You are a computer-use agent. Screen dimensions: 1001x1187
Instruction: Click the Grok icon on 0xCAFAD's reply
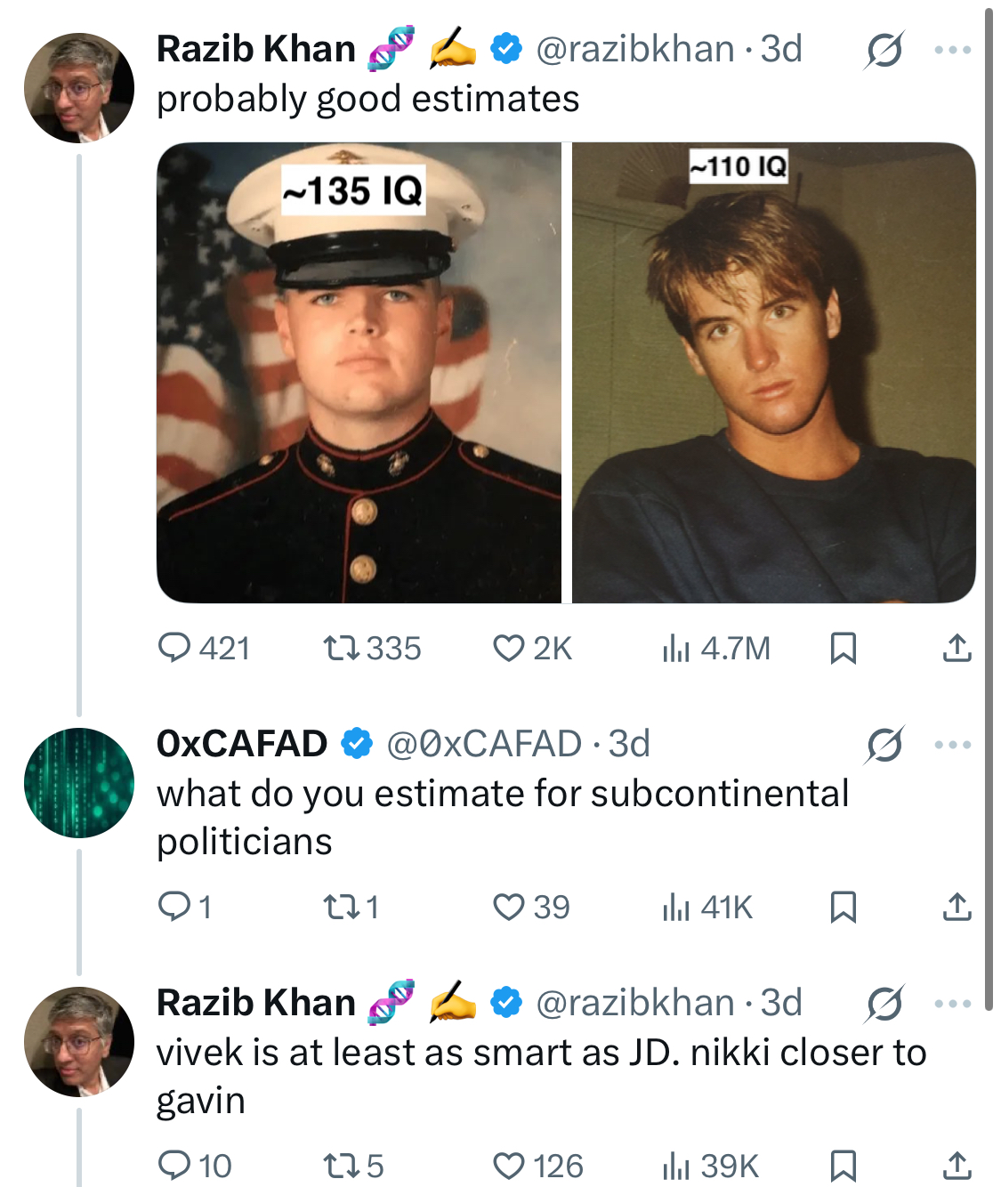pyautogui.click(x=884, y=745)
